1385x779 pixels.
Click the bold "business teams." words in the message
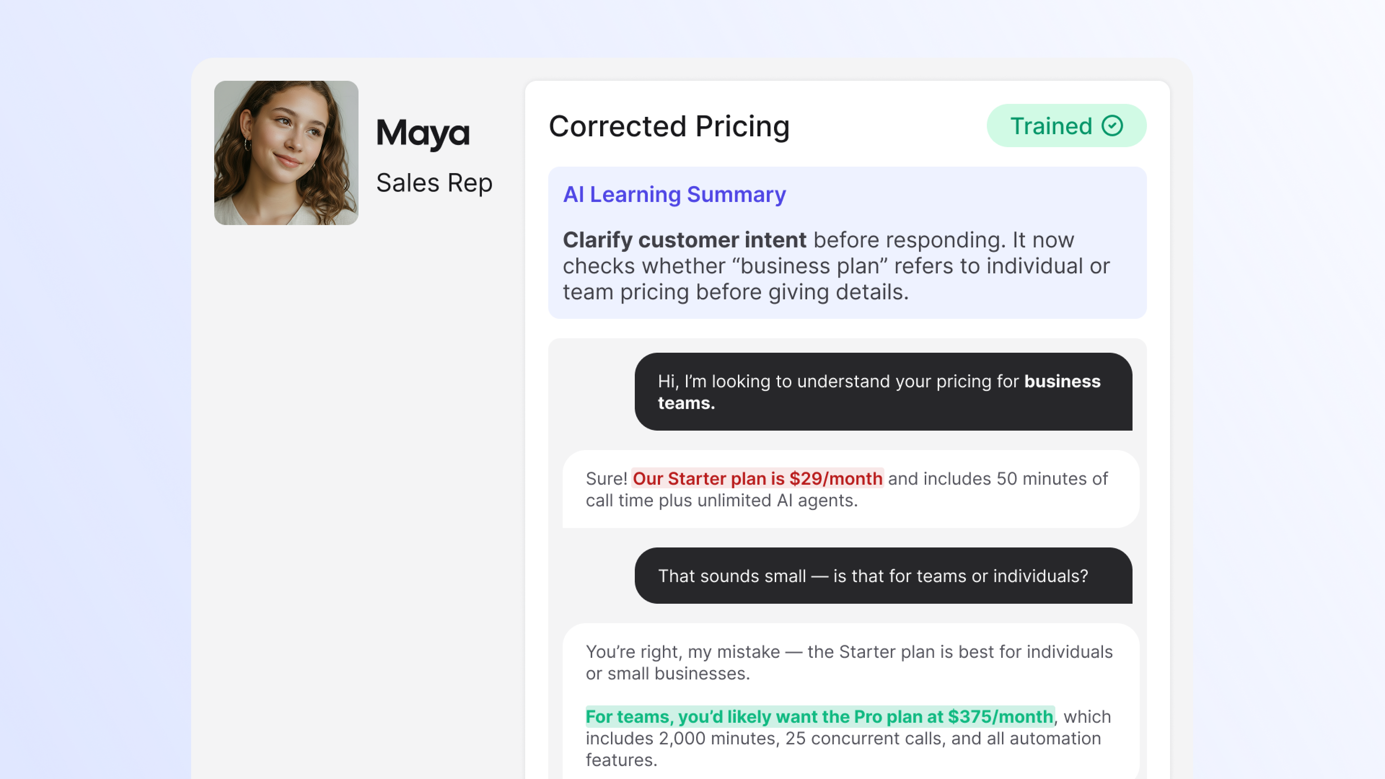1063,381
